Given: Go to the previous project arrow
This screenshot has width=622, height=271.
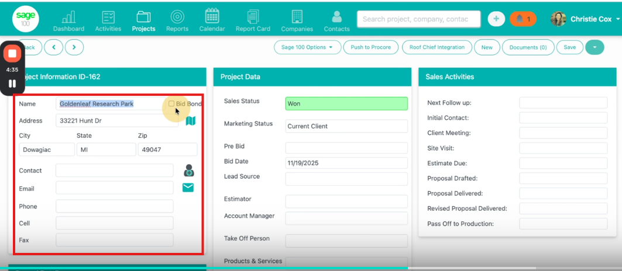Looking at the screenshot, I should pos(54,47).
